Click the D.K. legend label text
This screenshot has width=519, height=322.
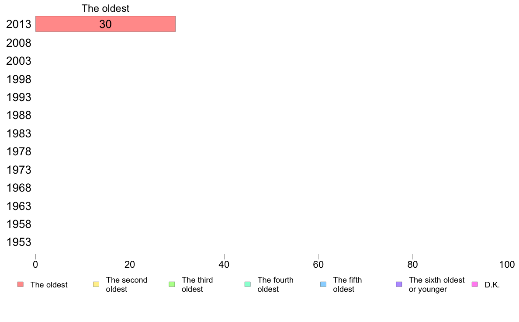coord(492,285)
